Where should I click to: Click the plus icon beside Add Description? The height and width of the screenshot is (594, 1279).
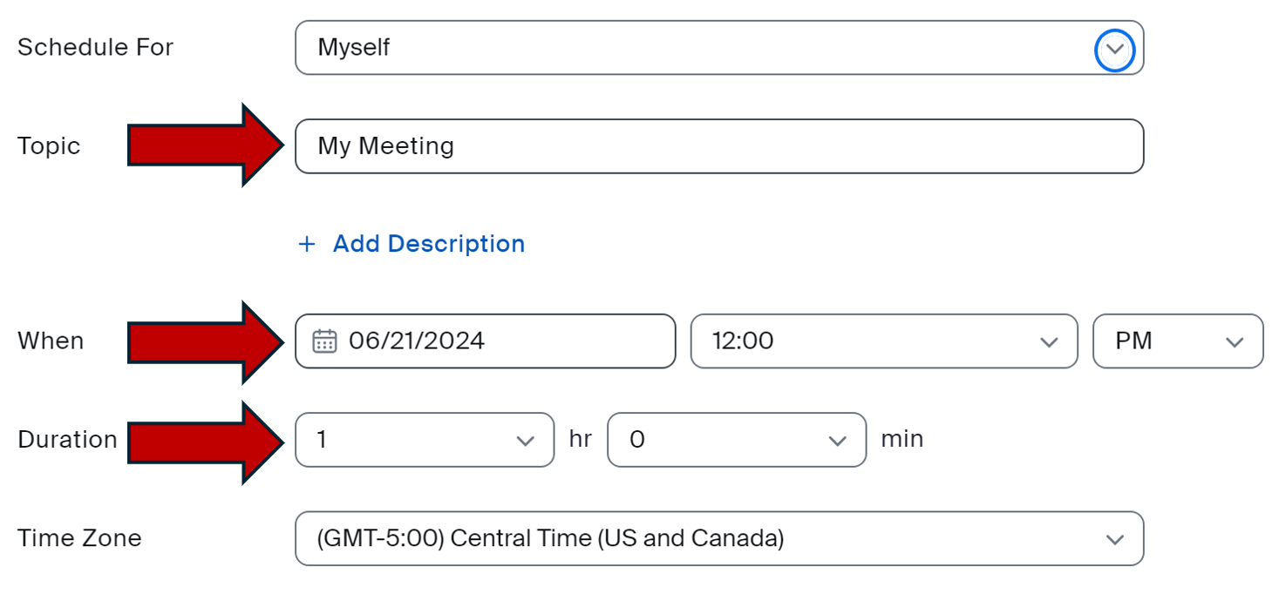click(x=306, y=244)
